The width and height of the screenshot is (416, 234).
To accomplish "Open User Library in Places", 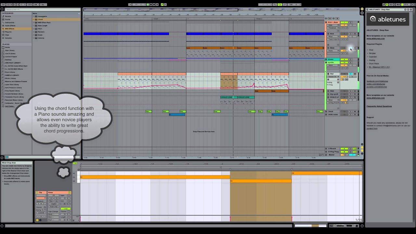I will (10, 50).
